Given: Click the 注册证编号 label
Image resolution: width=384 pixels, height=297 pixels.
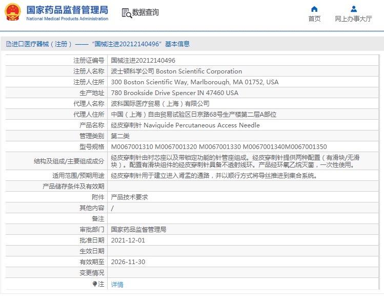Looking at the screenshot, I should tap(89, 61).
